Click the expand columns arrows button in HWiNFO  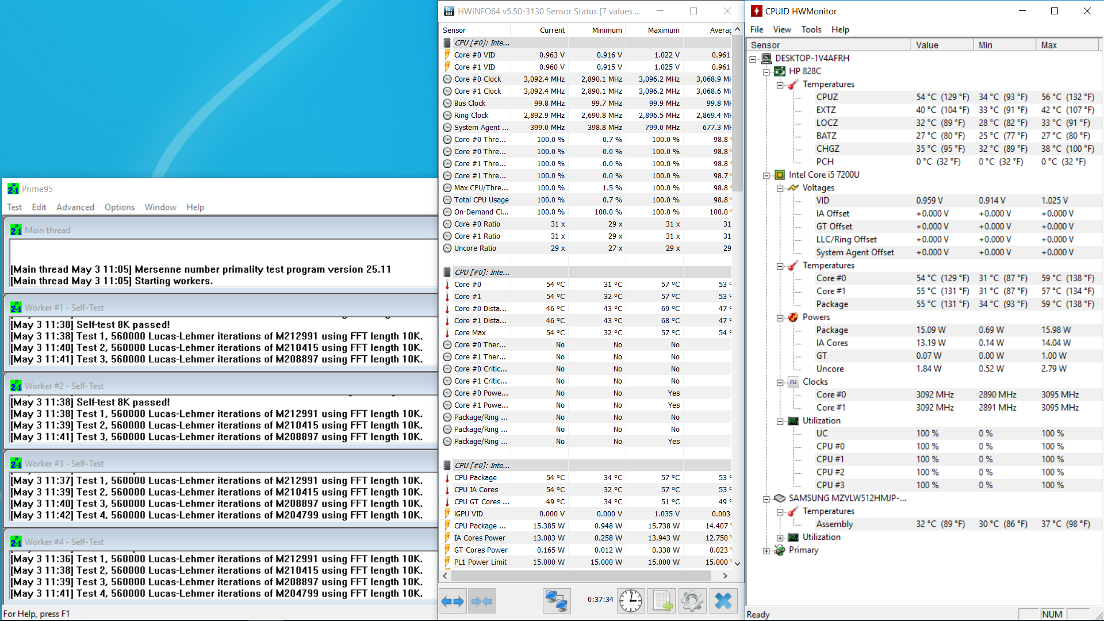pos(453,601)
